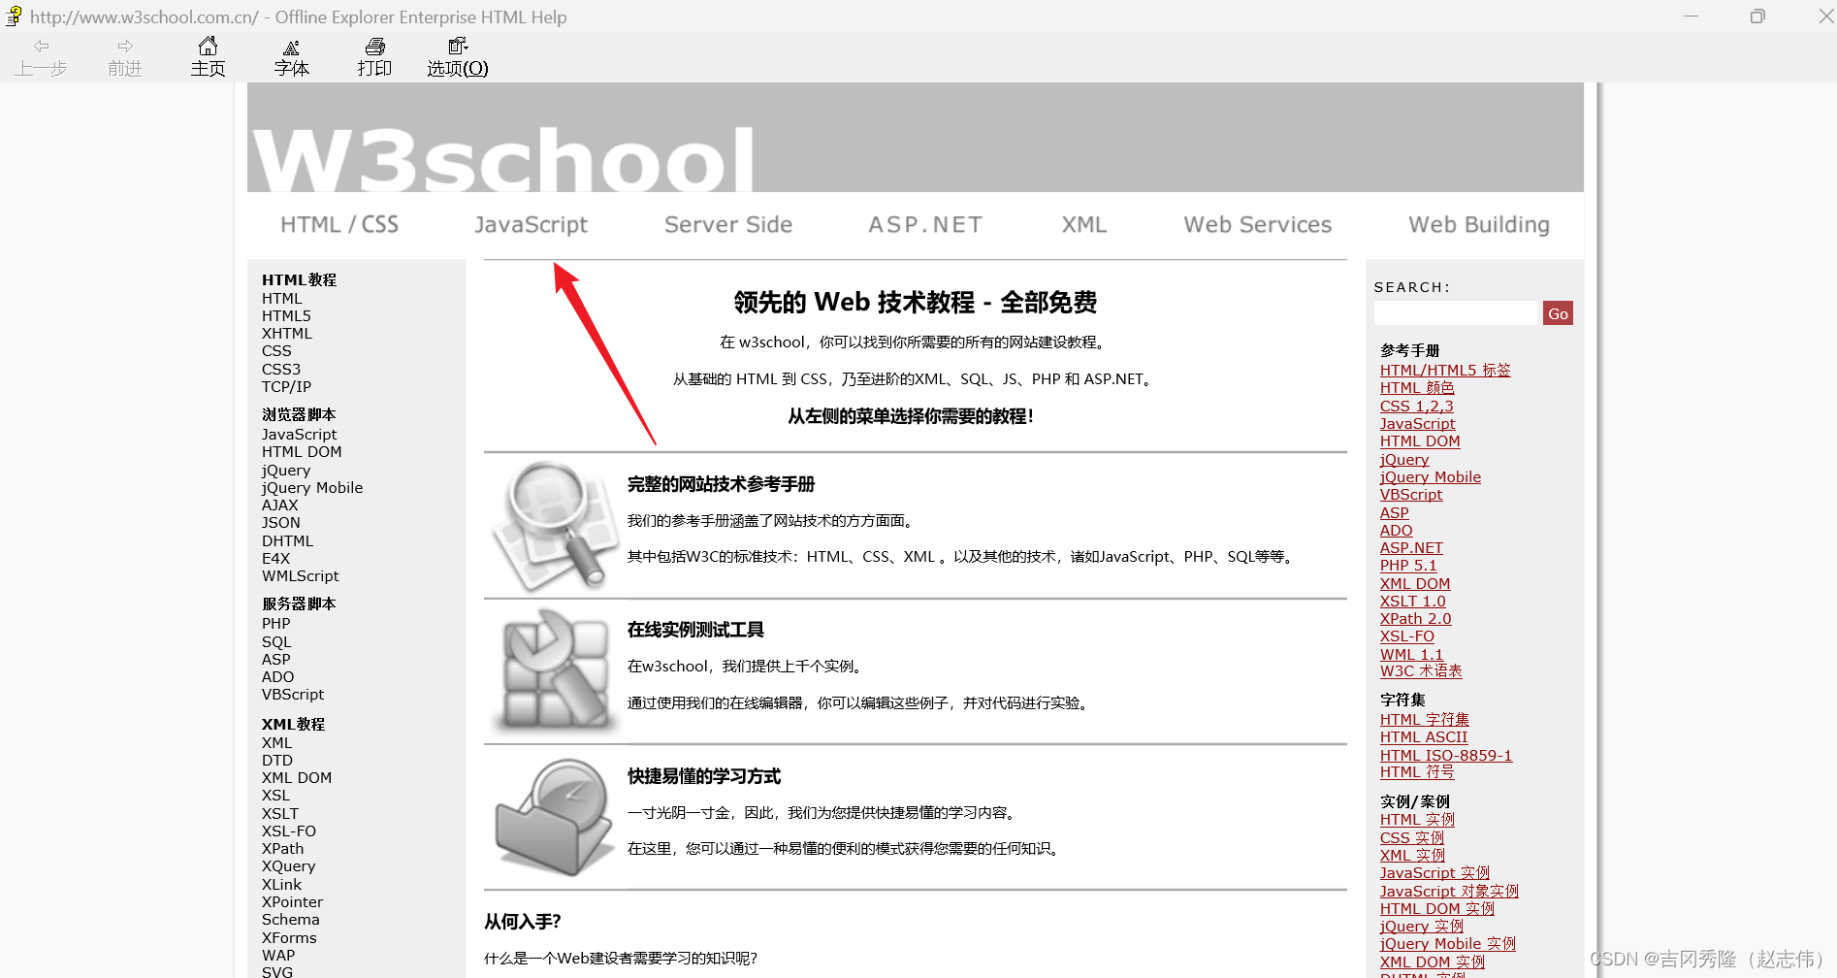This screenshot has width=1837, height=978.
Task: Open WML 1.1 reference link
Action: 1411,655
